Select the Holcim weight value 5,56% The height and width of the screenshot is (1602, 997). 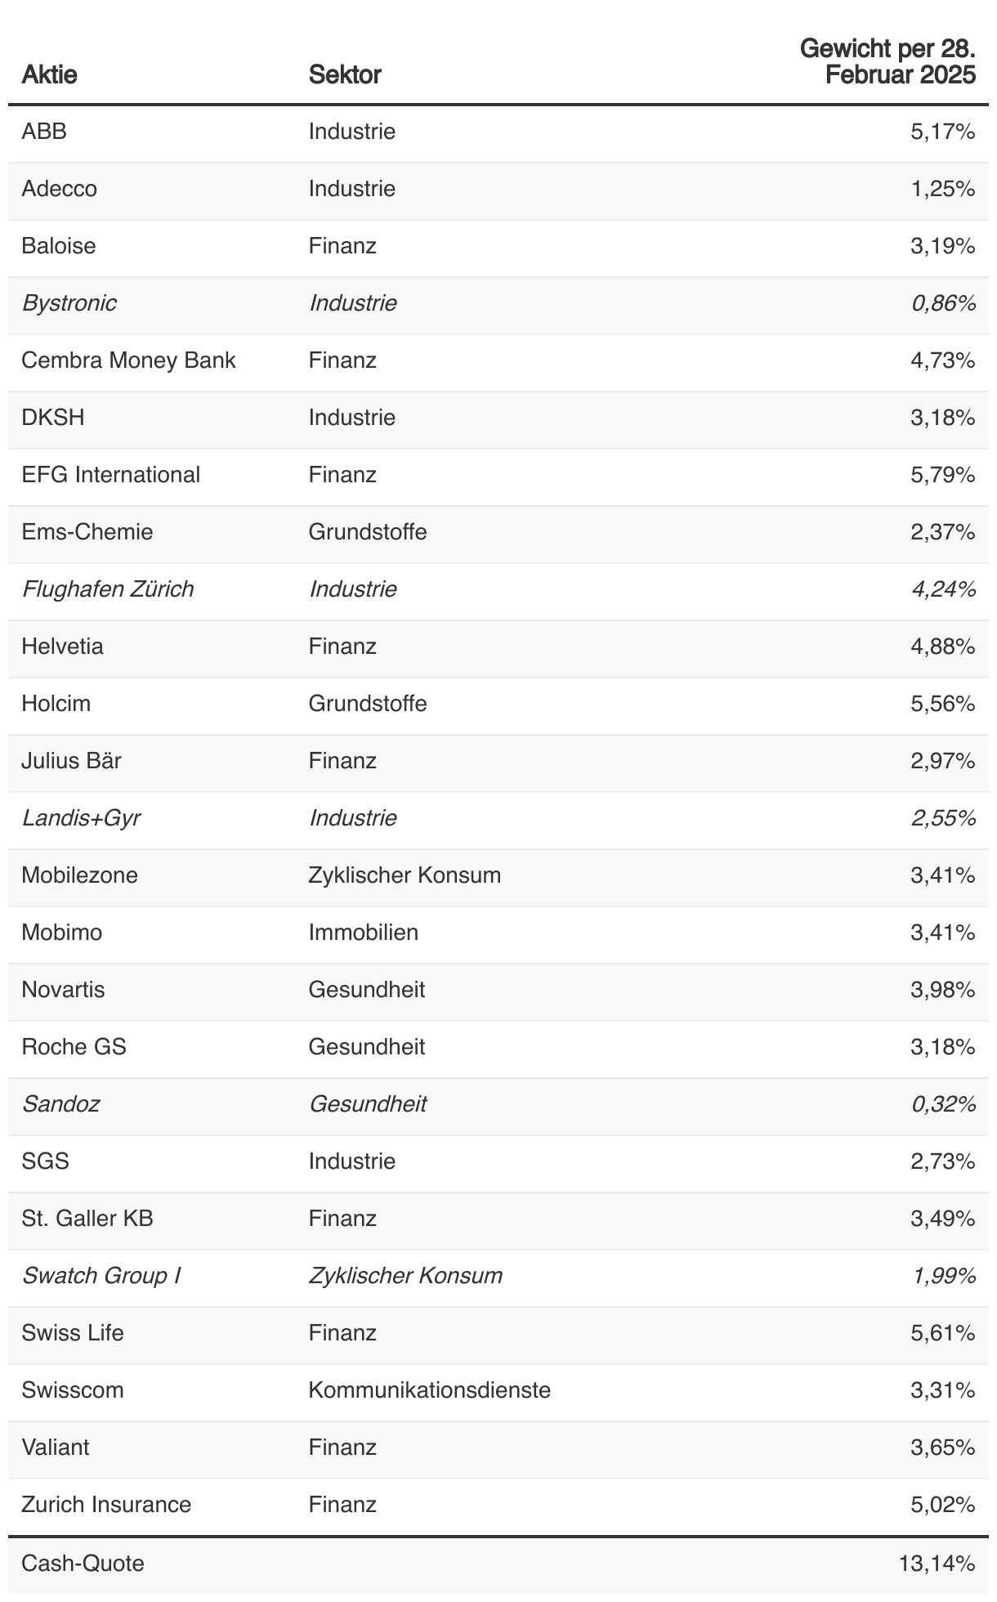943,704
